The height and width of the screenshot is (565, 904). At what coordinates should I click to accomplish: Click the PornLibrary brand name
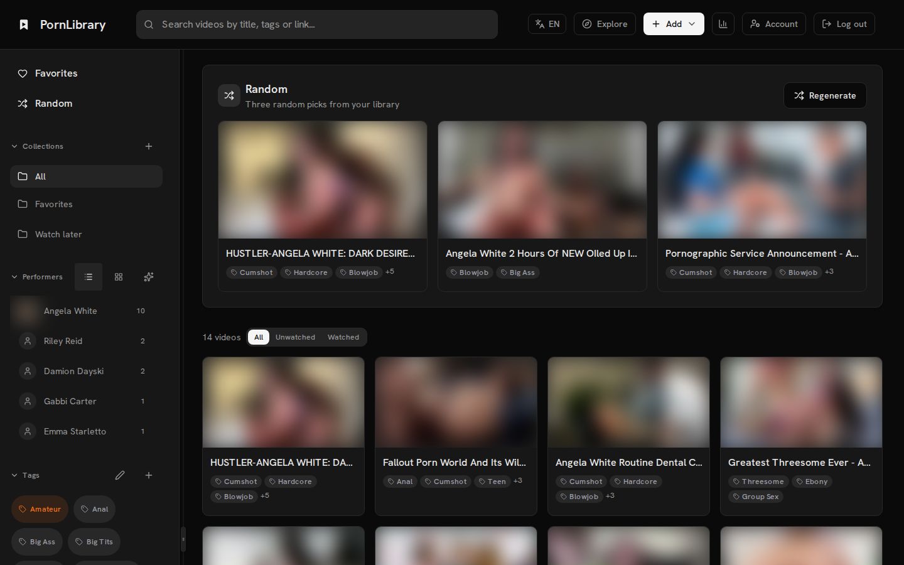click(73, 24)
